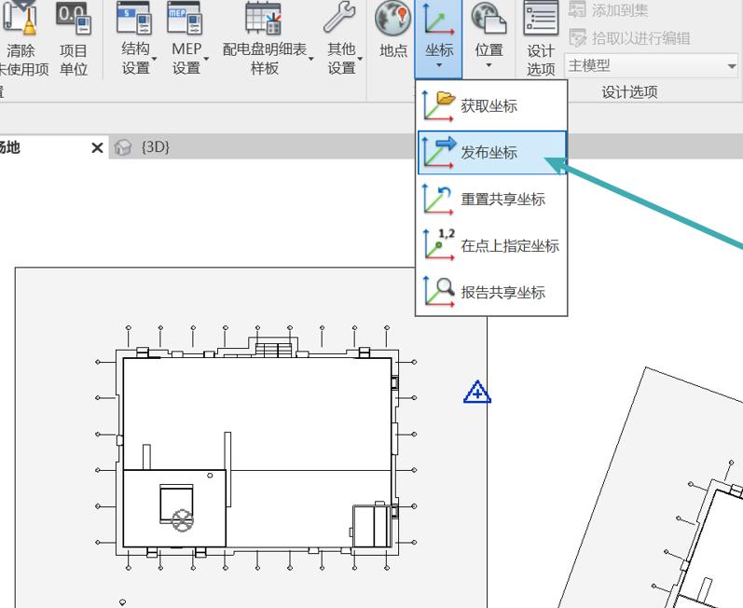Open 设计选项 design options icon
Viewport: 743px width, 608px height.
pos(540,21)
